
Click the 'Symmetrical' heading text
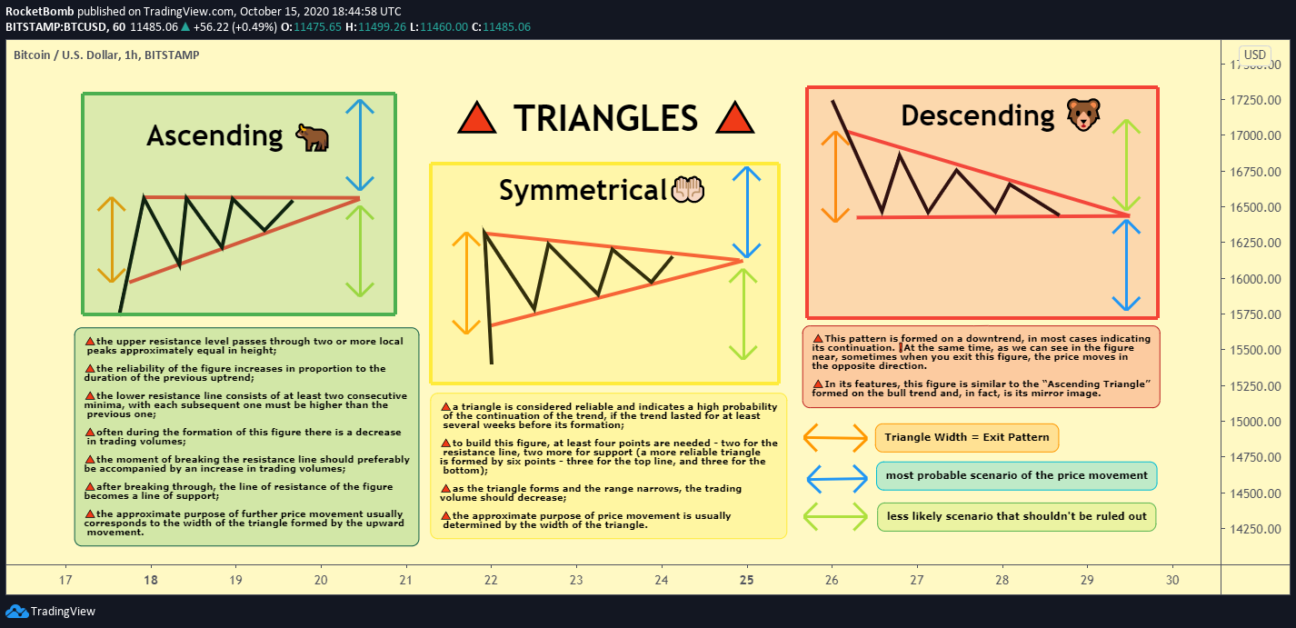[x=583, y=190]
